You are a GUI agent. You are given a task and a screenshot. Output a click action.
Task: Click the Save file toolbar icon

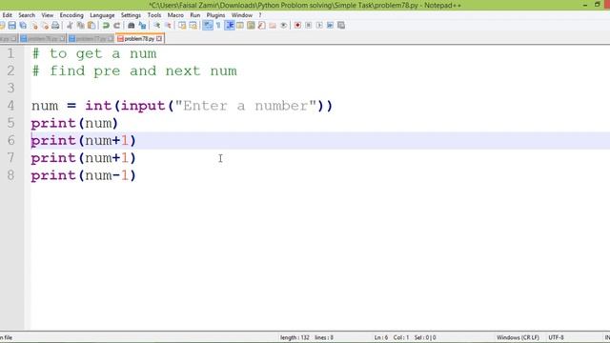click(12, 26)
